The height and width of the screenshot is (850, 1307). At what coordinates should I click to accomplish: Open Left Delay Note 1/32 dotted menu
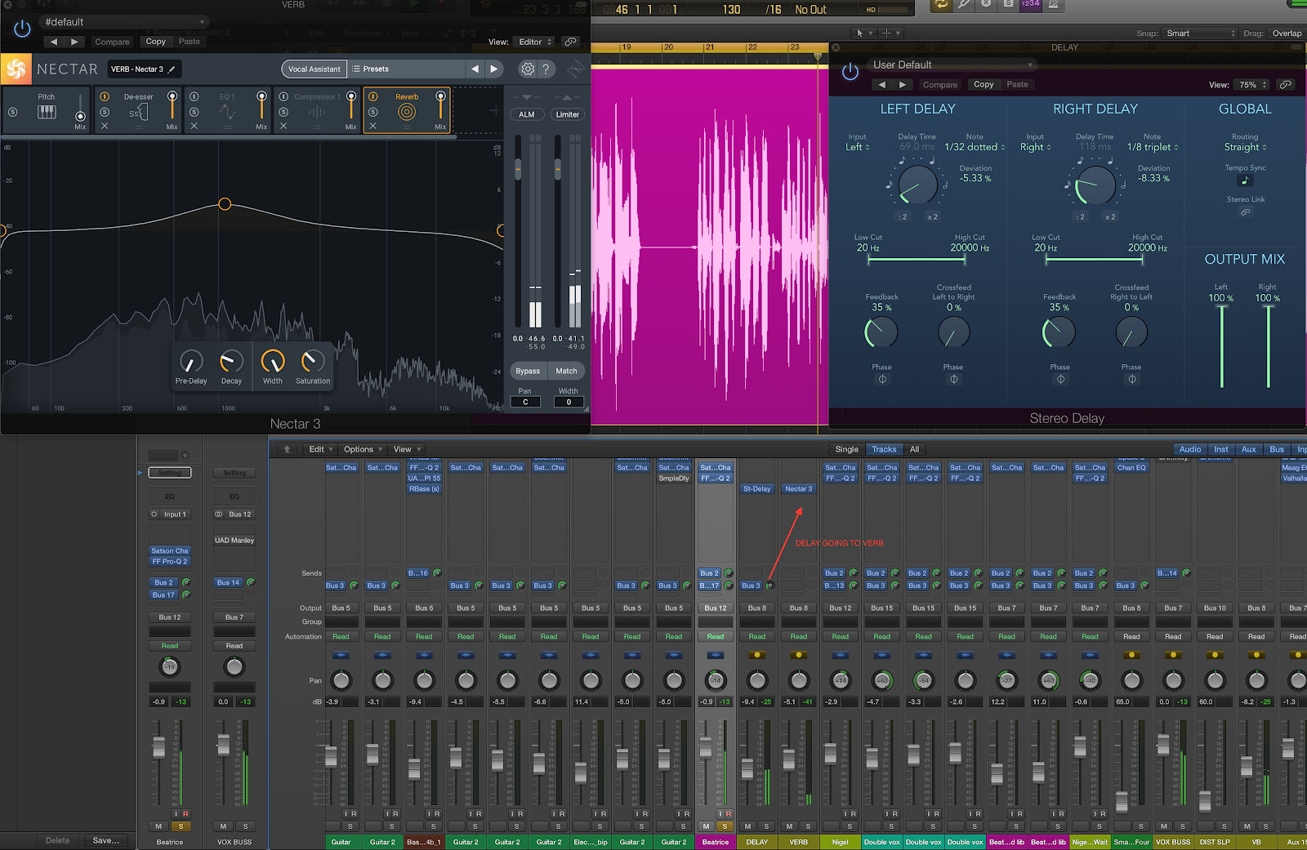[x=975, y=147]
